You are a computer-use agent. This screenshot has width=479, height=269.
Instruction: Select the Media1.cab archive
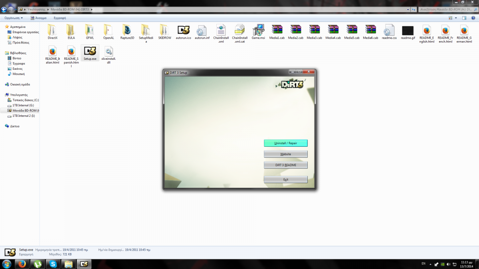tap(277, 32)
